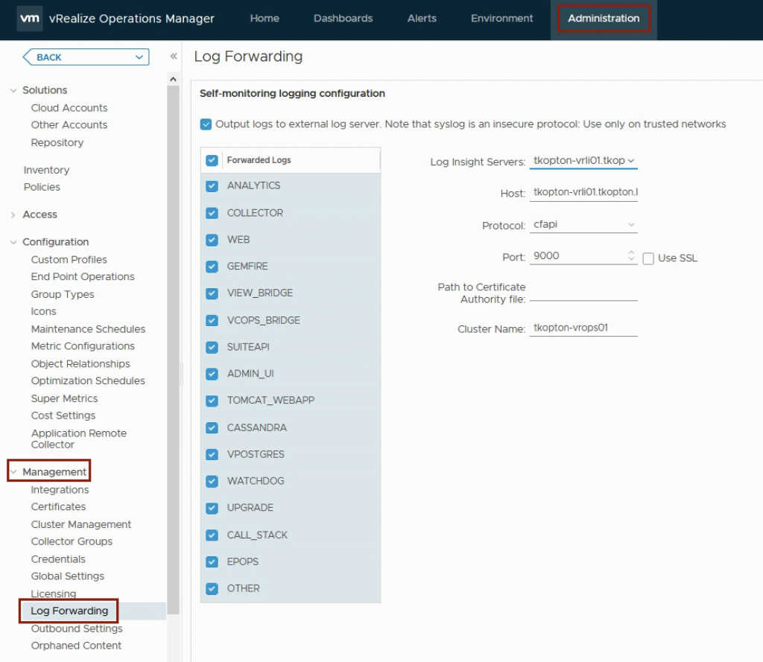763x662 pixels.
Task: Open Cloud Accounts
Action: pos(69,108)
